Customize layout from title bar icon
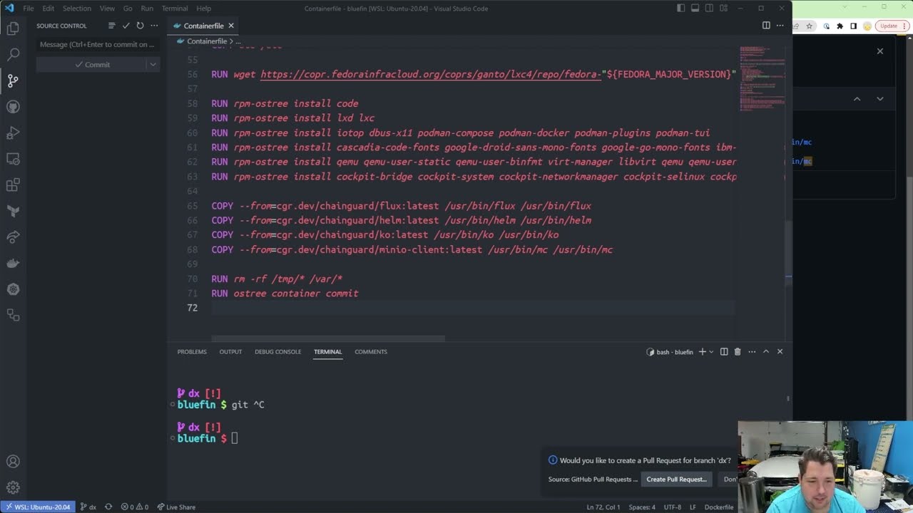 724,9
